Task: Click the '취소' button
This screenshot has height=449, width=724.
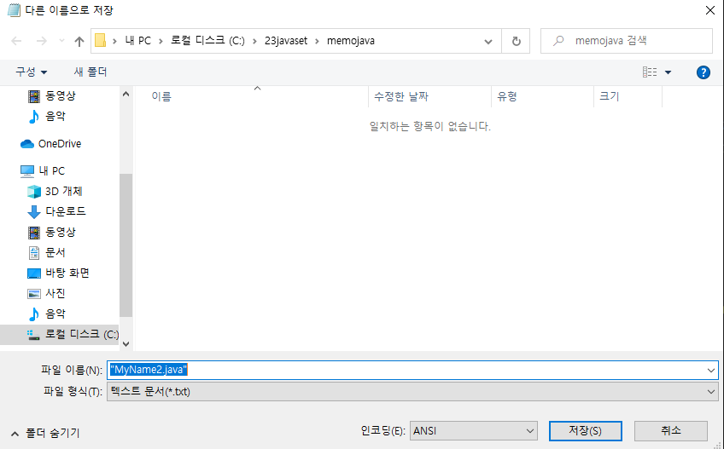Action: [671, 431]
